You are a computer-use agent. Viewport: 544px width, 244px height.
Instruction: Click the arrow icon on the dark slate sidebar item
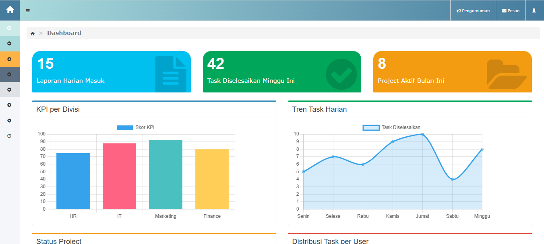point(9,74)
